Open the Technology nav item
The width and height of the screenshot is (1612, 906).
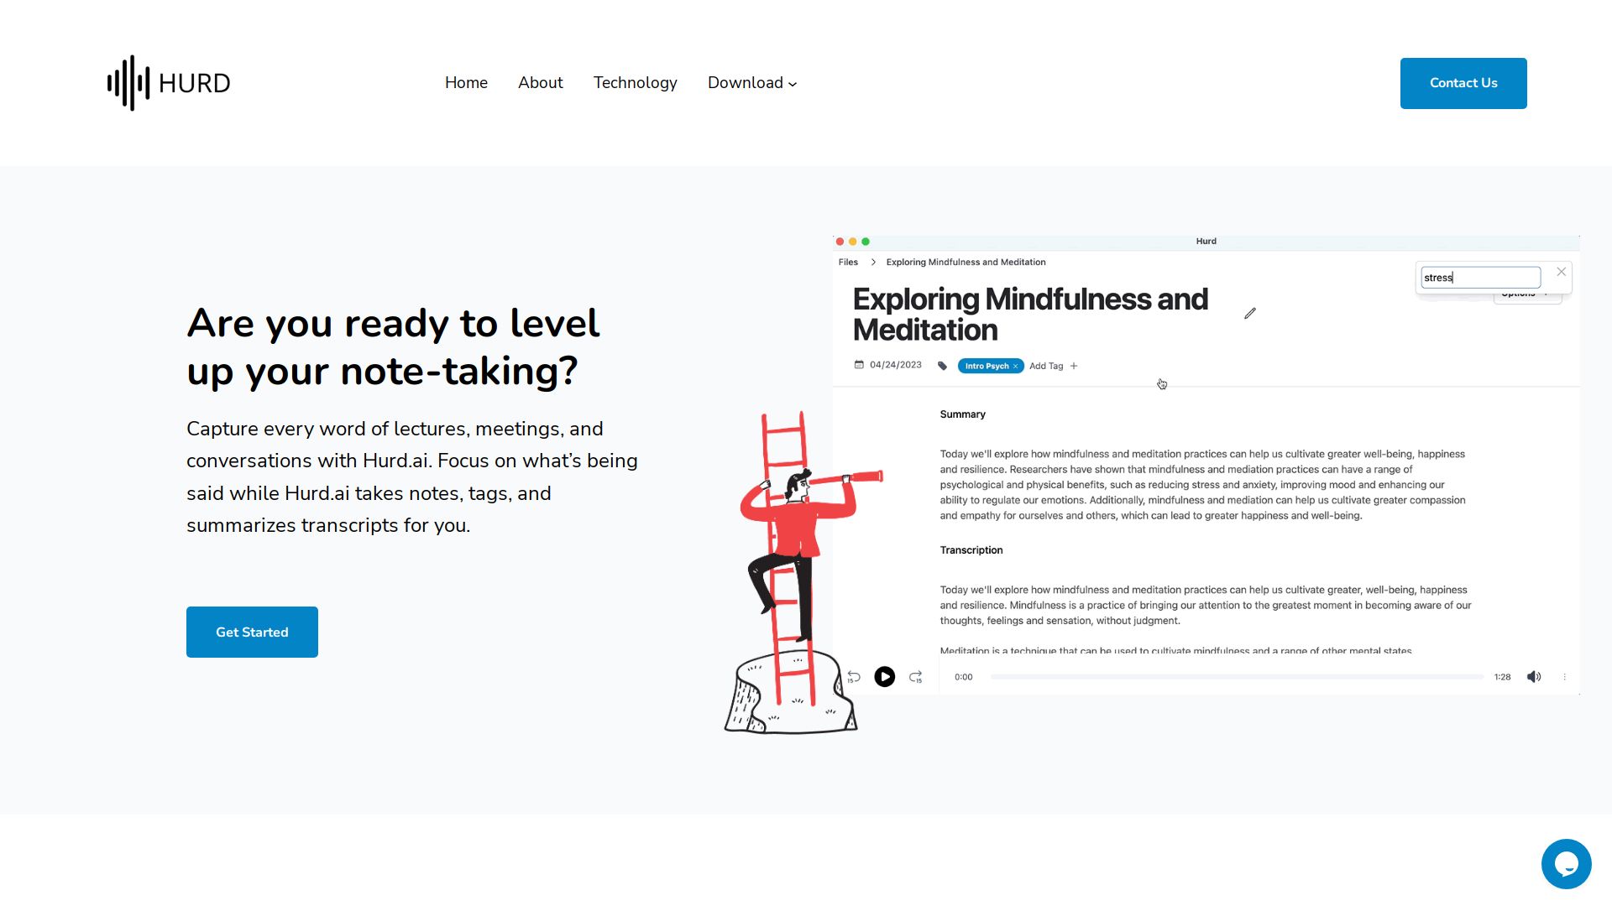635,83
